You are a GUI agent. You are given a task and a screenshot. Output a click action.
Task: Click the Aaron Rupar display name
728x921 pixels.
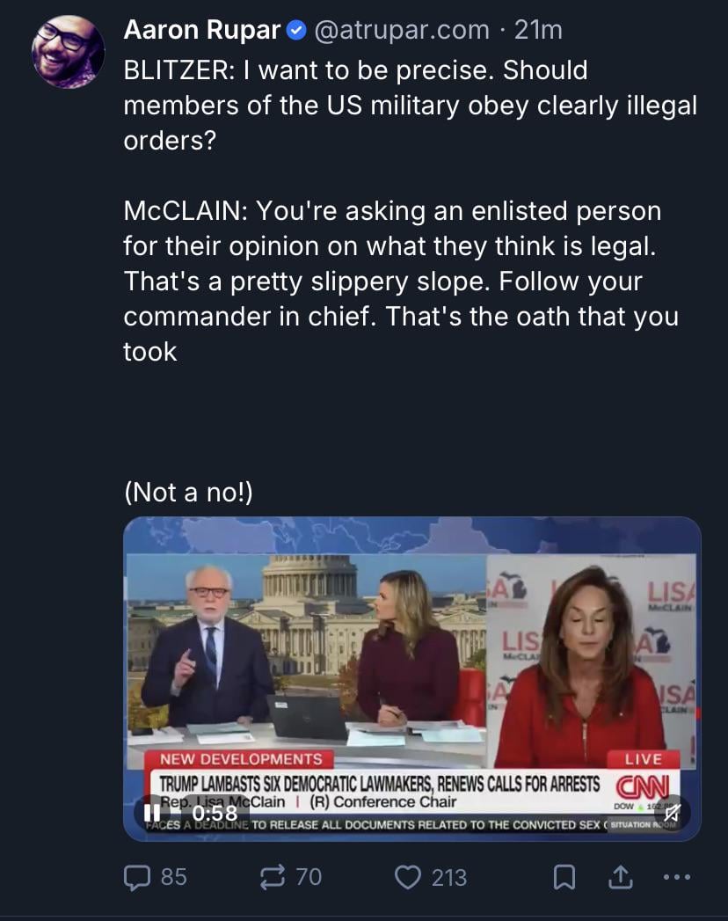tap(202, 30)
